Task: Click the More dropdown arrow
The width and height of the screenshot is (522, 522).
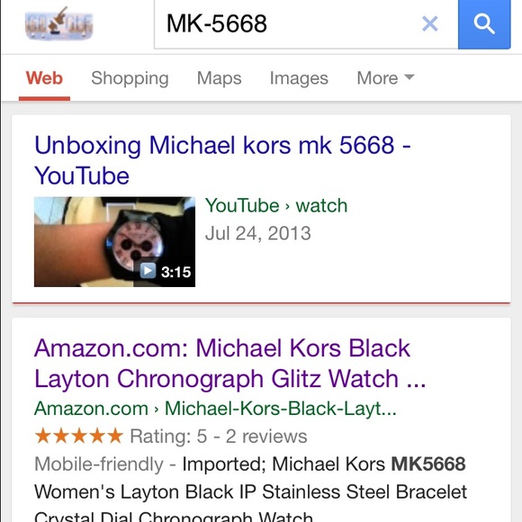Action: click(409, 77)
